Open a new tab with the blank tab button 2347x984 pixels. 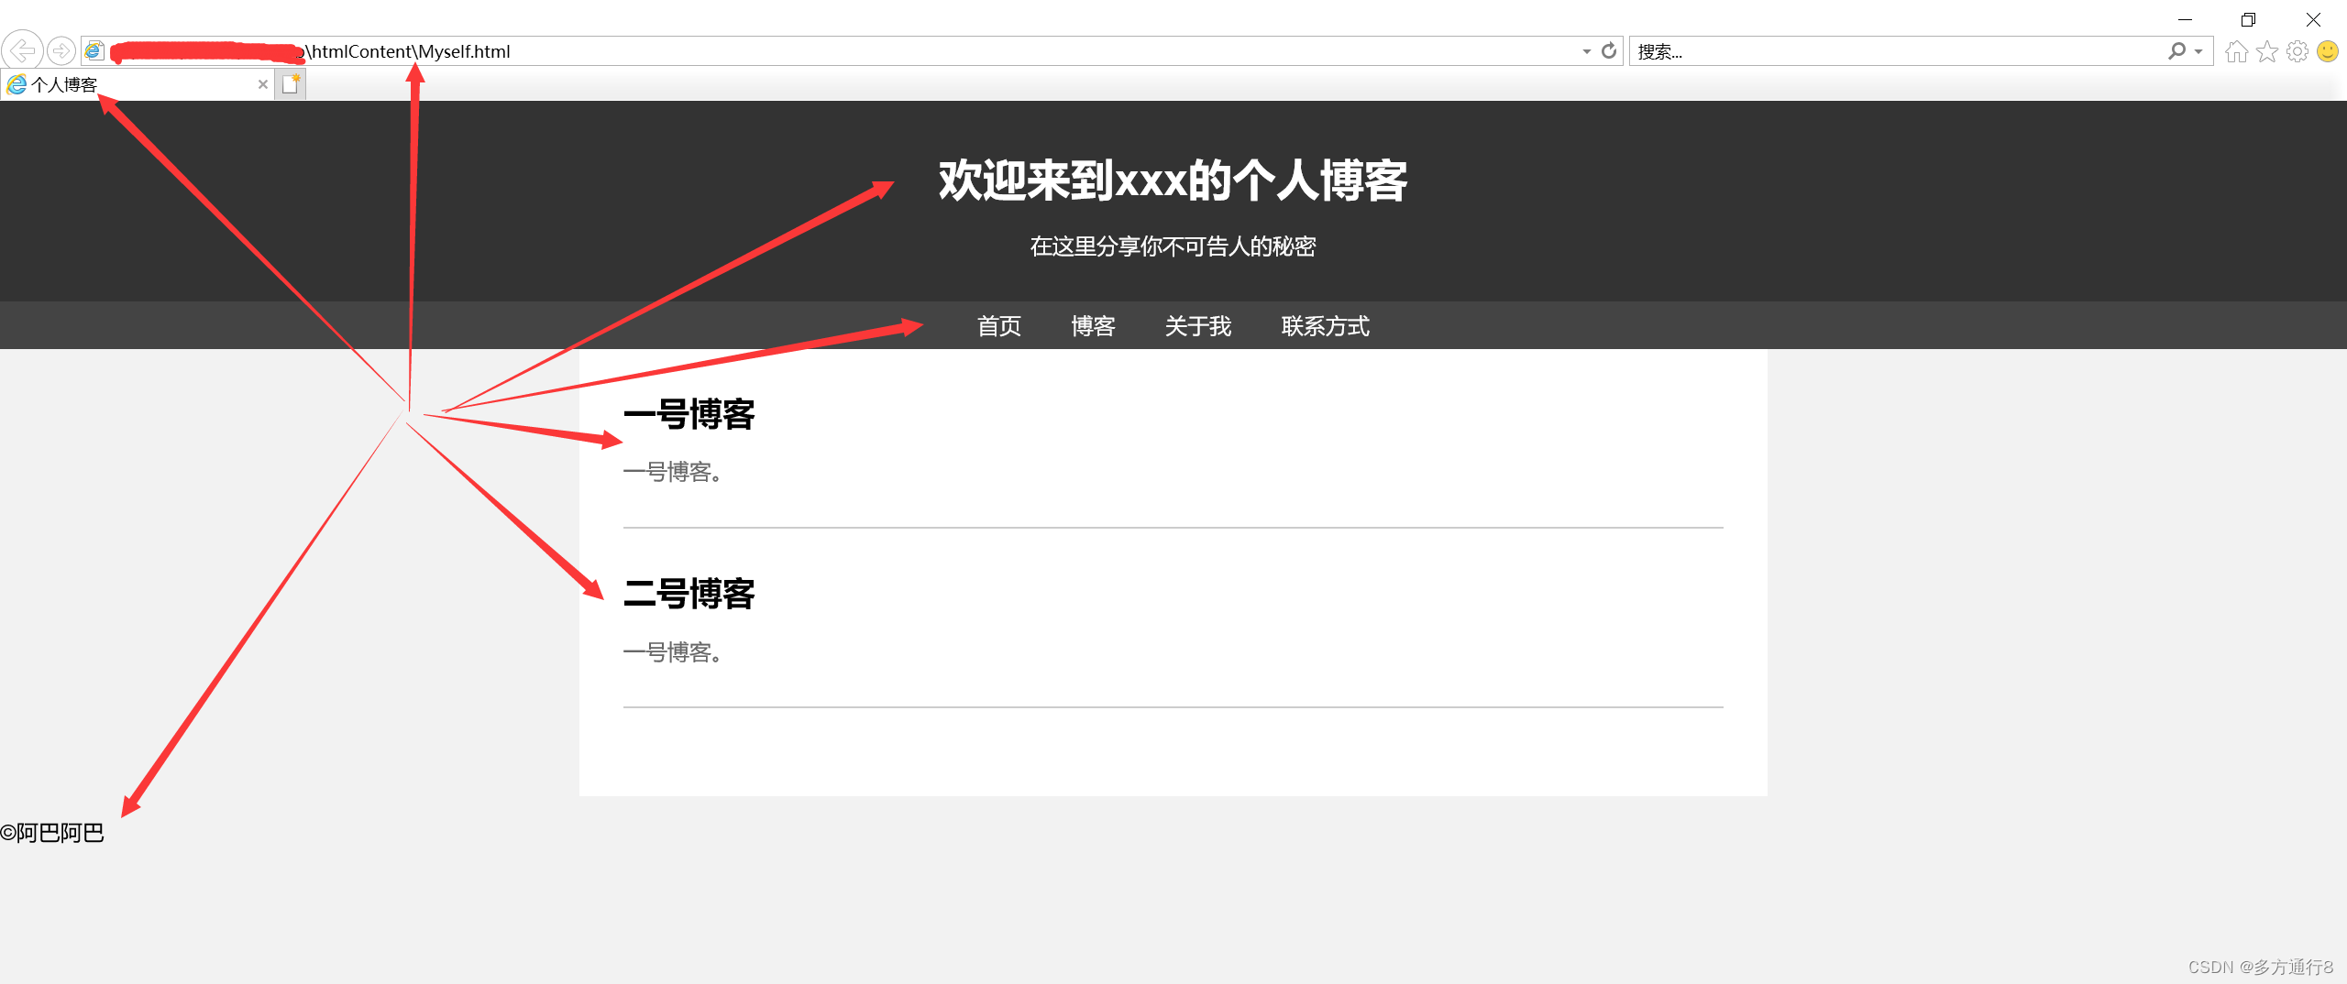coord(291,84)
